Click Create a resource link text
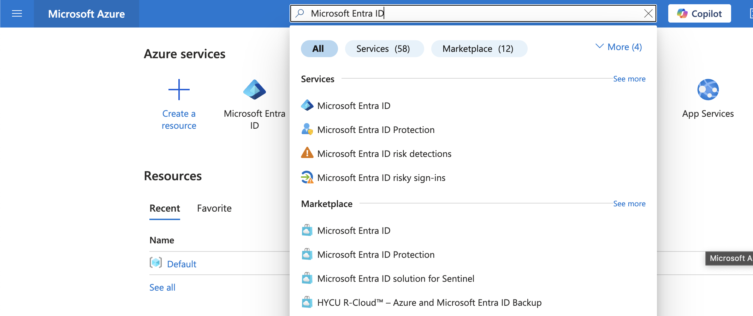The width and height of the screenshot is (753, 316). (179, 120)
